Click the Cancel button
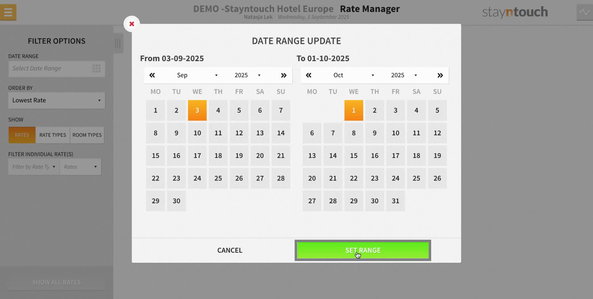 [230, 250]
